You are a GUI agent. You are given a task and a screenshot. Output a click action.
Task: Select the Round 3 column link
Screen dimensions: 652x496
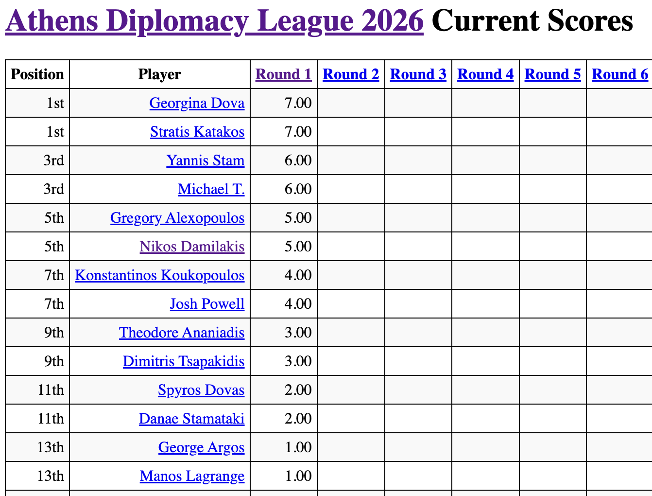coord(418,74)
